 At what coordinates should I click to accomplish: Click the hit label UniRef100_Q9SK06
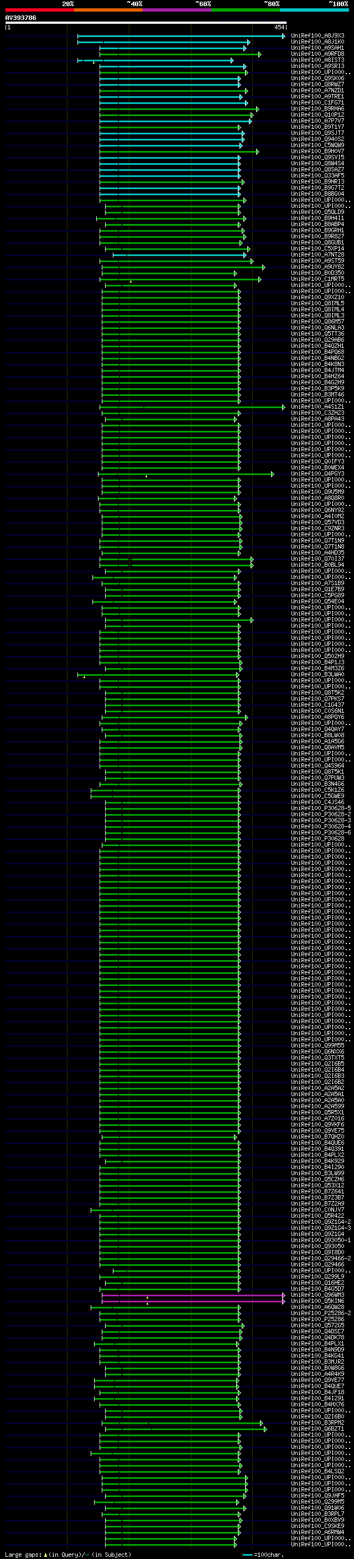(x=317, y=78)
